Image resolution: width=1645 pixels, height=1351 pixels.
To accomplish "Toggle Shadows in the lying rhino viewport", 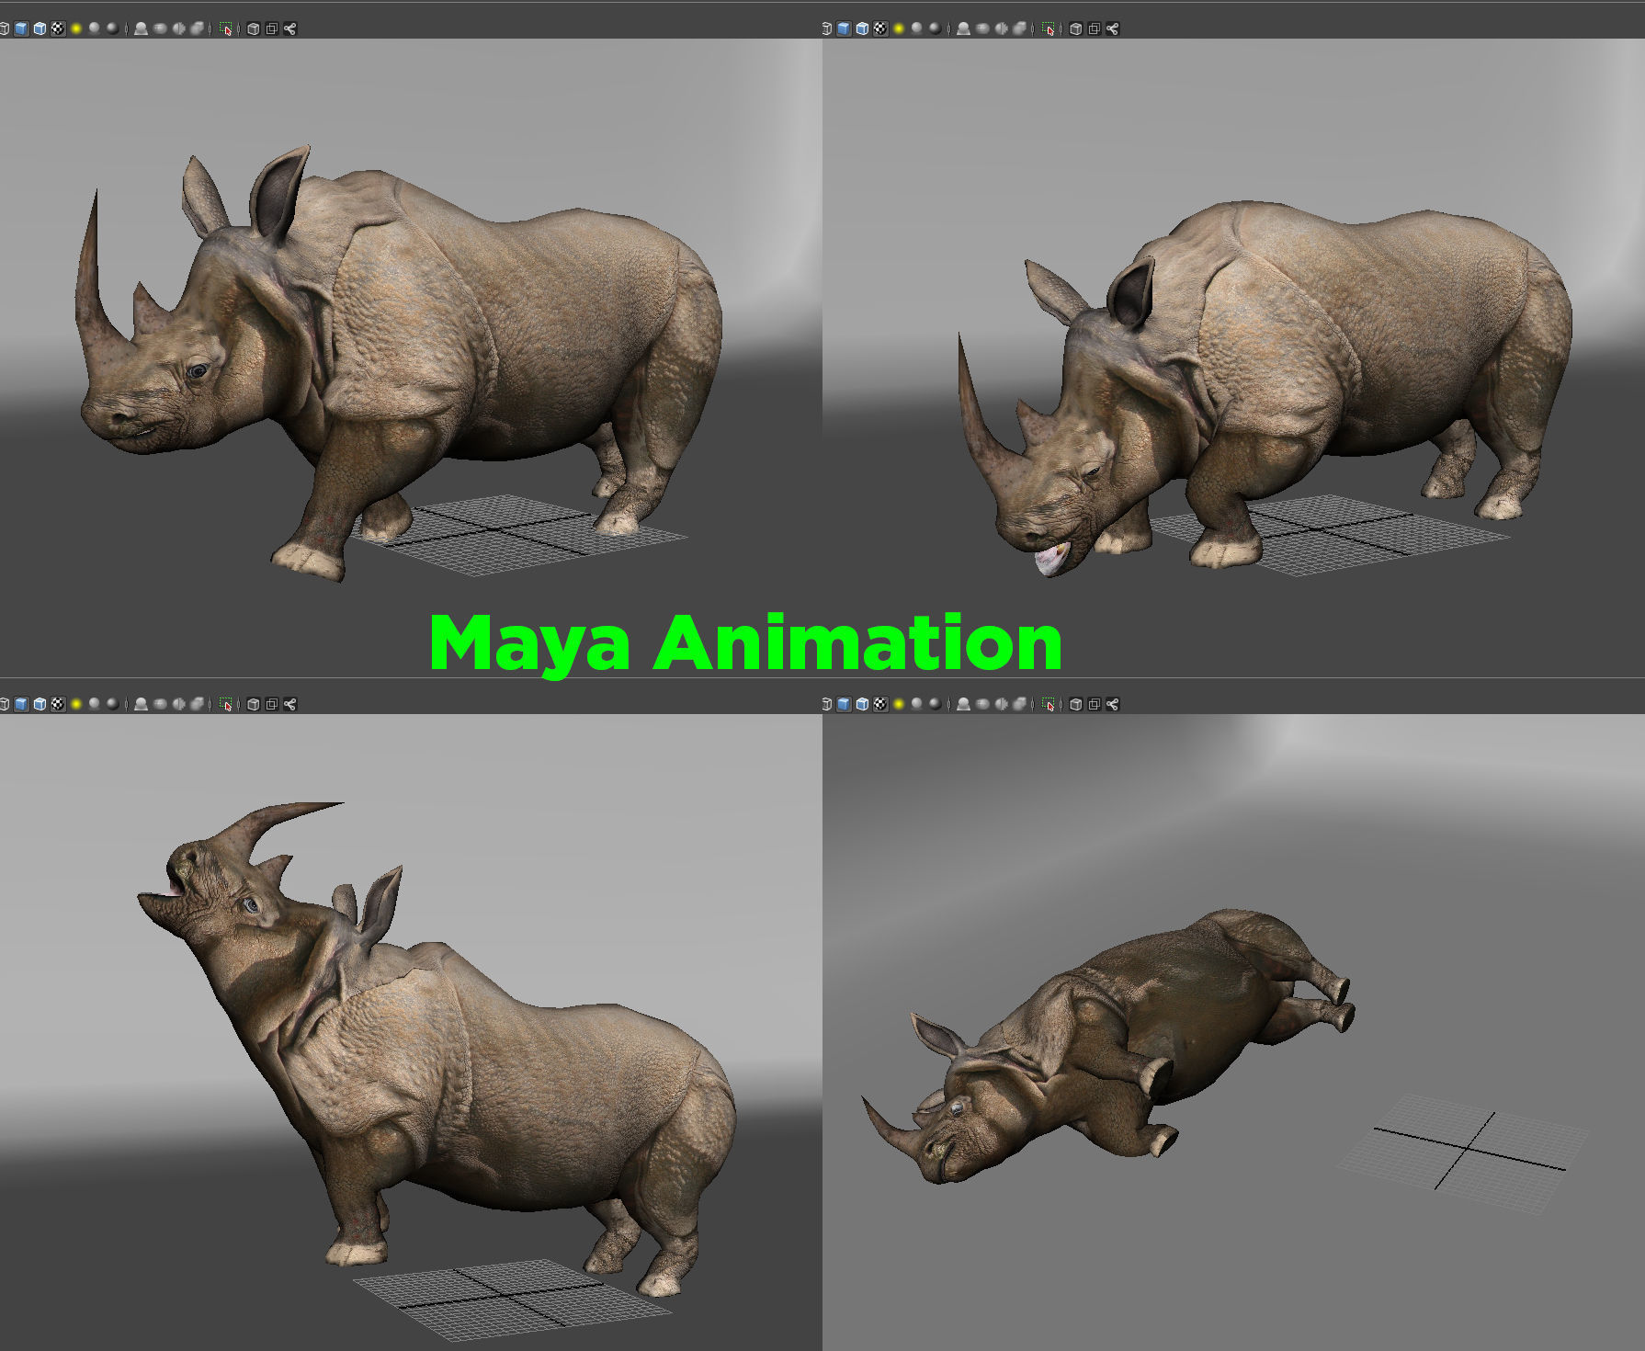I will tap(916, 704).
